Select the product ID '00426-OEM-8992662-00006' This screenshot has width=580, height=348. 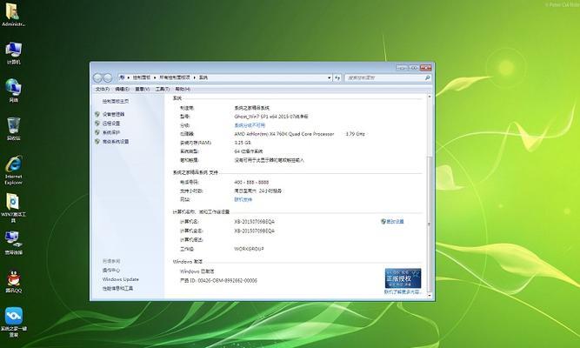tap(228, 281)
